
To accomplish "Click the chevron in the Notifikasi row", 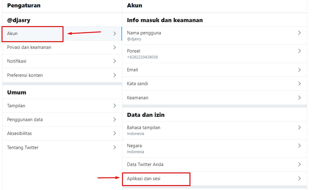I will 115,61.
